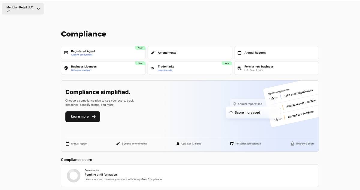Follow the Appoint ZenBusiness link
360x190 pixels.
[x=82, y=55]
